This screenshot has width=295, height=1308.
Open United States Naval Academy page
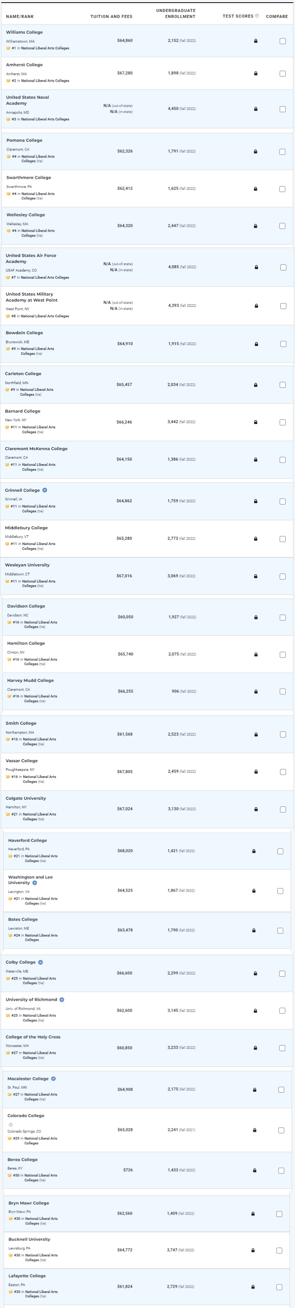[27, 100]
